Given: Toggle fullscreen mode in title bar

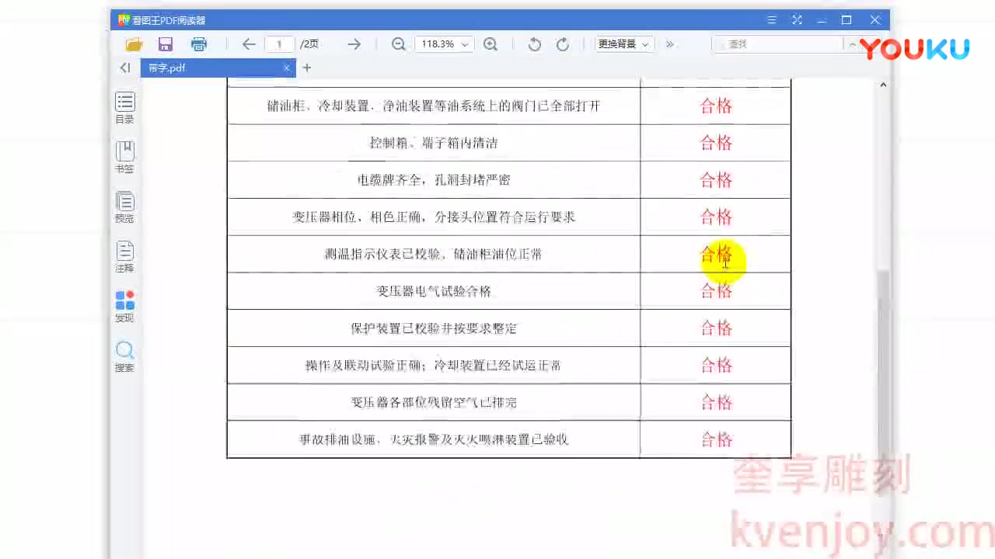Looking at the screenshot, I should [x=797, y=20].
